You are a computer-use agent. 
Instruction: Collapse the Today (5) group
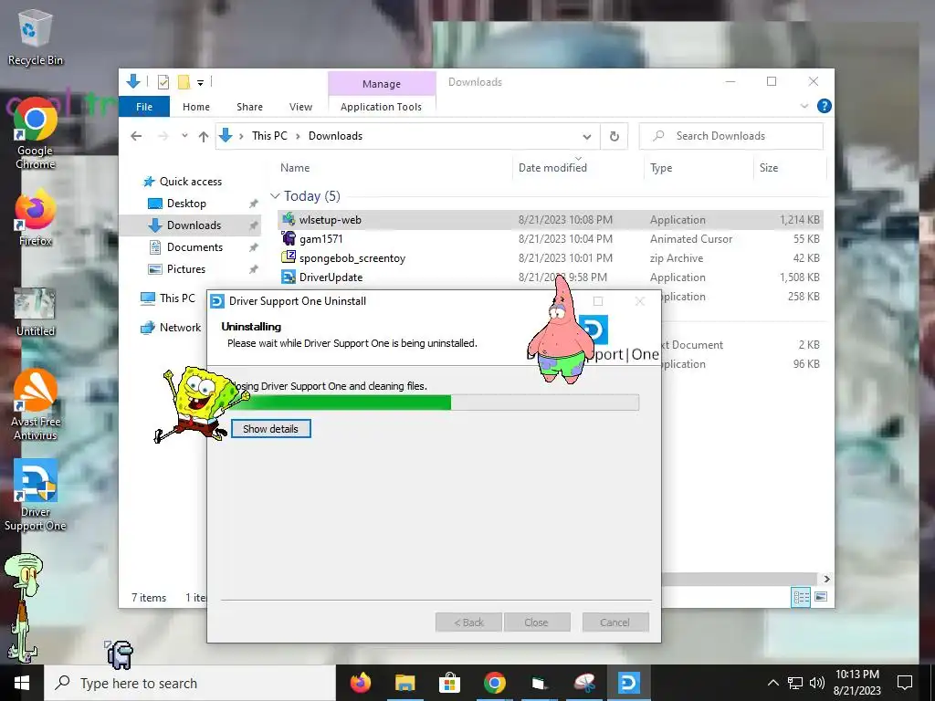(275, 196)
